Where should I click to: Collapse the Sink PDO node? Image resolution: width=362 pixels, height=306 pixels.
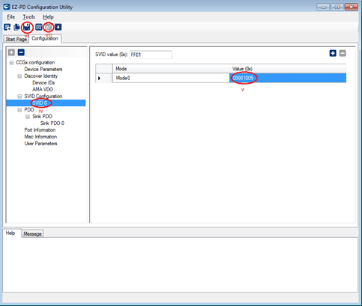click(x=28, y=117)
